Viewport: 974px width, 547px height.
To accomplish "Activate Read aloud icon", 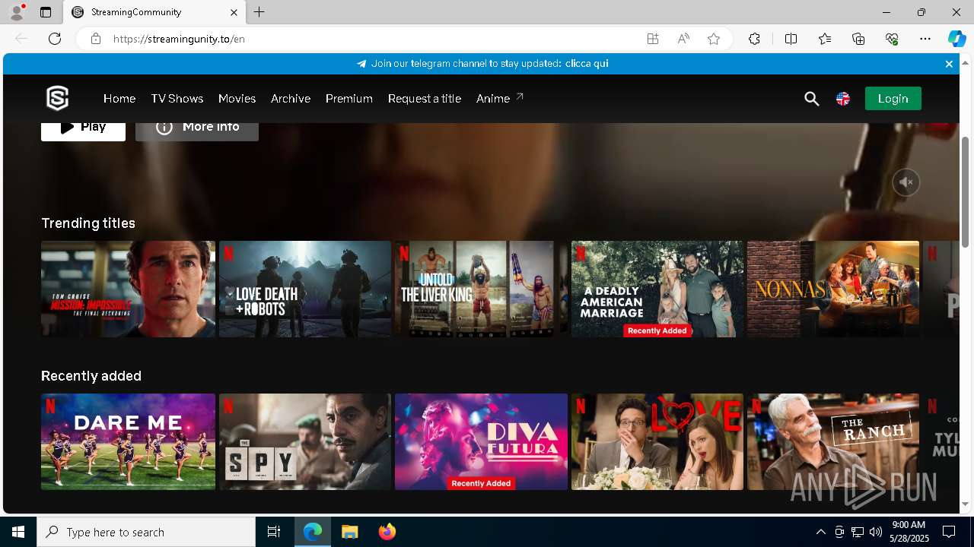I will coord(683,39).
